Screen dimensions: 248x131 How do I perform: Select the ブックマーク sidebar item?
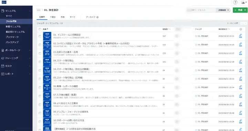pos(12,37)
